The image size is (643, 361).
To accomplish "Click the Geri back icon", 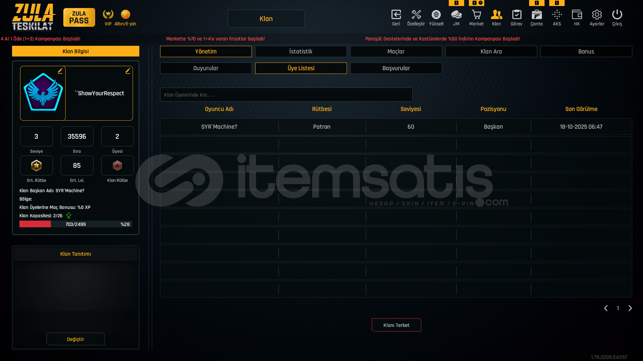I will click(396, 15).
